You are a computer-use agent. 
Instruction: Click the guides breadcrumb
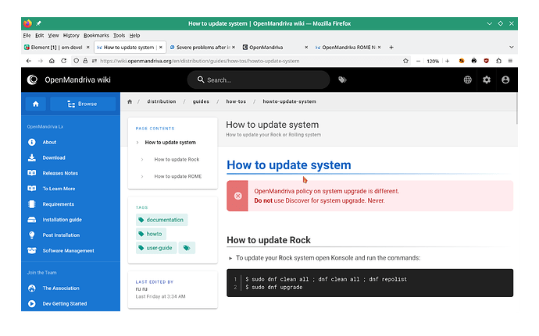click(201, 101)
